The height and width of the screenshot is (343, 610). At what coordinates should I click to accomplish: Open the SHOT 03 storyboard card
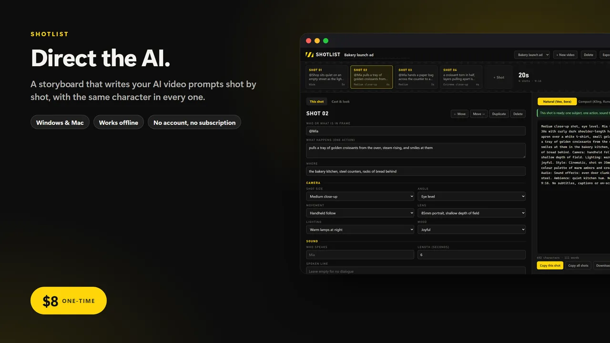pos(417,77)
